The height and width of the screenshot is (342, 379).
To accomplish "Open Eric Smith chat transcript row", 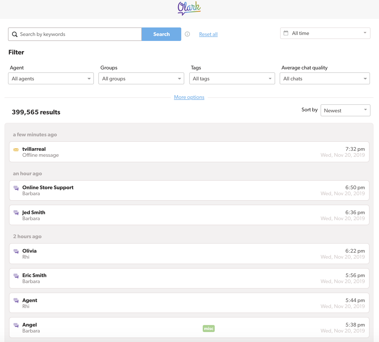I will pos(189,278).
